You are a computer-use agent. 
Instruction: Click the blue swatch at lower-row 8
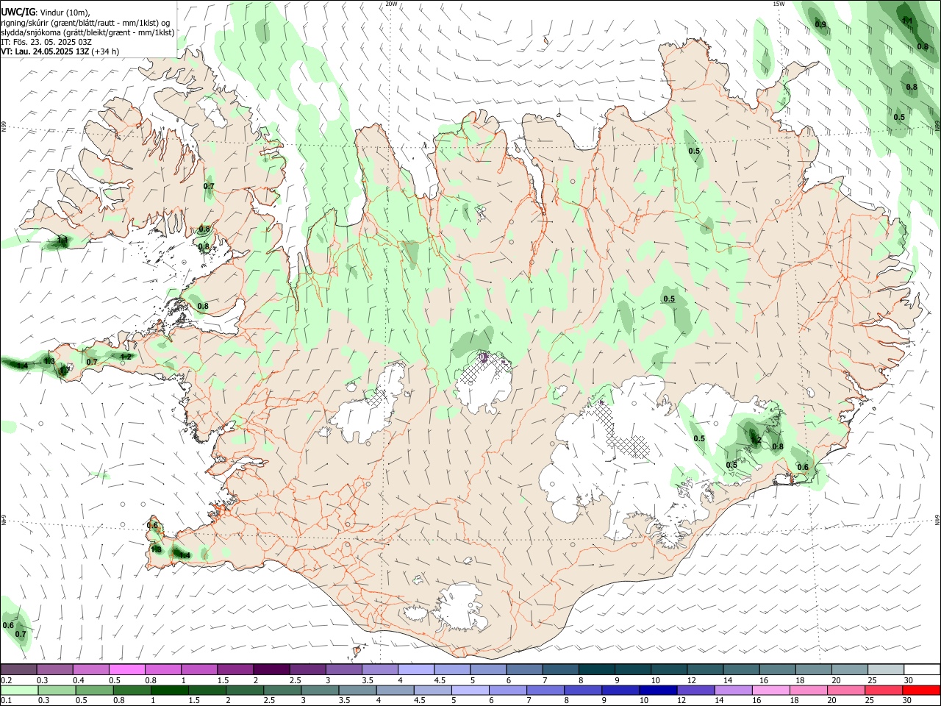[x=583, y=690]
